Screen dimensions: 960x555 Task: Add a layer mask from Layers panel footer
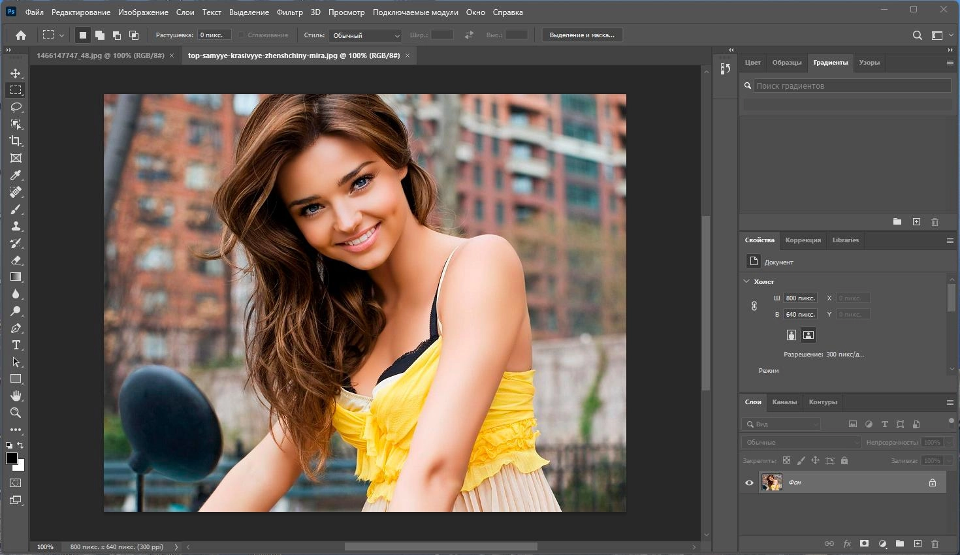click(x=864, y=543)
